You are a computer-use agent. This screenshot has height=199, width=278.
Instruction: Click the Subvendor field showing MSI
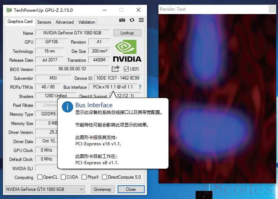[x=53, y=78]
